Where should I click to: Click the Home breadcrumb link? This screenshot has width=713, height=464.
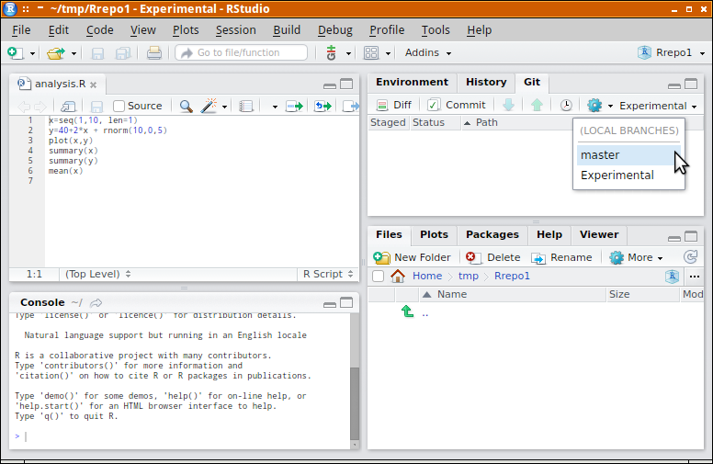coord(426,276)
